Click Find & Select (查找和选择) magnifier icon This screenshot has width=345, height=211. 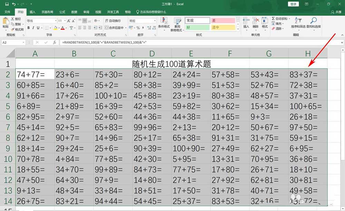[x=313, y=19]
